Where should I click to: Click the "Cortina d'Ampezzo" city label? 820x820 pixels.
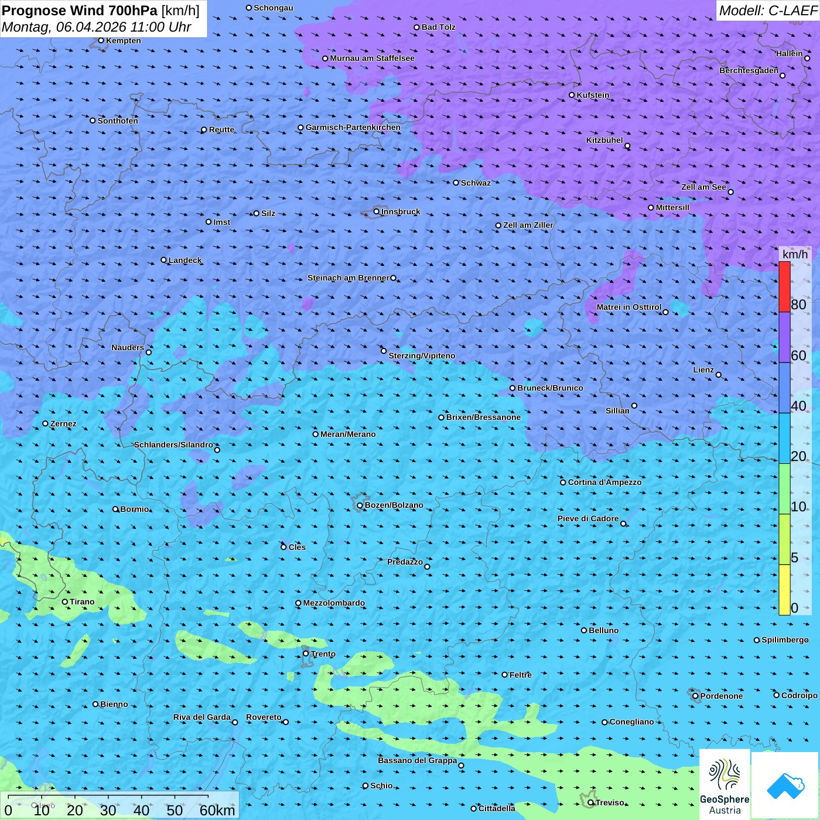tap(605, 482)
